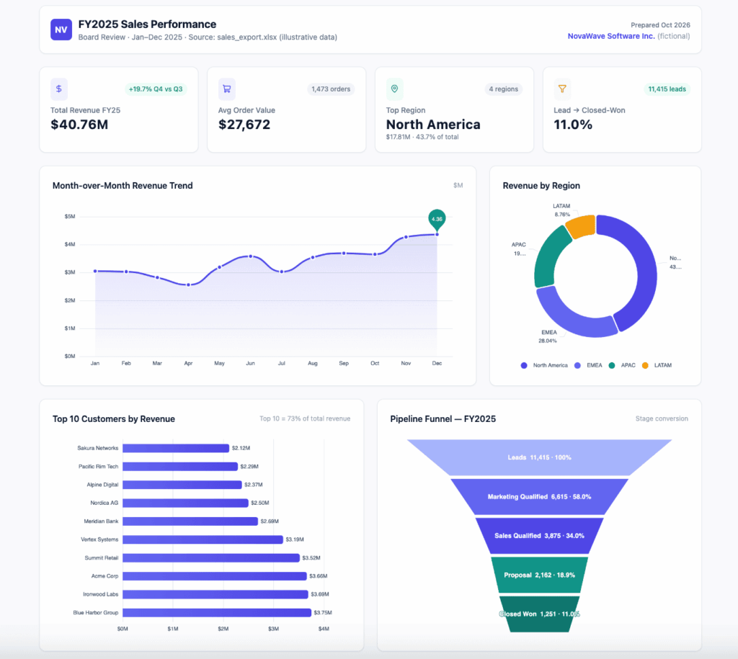738x659 pixels.
Task: Click the $3.75M bar value label
Action: [323, 613]
